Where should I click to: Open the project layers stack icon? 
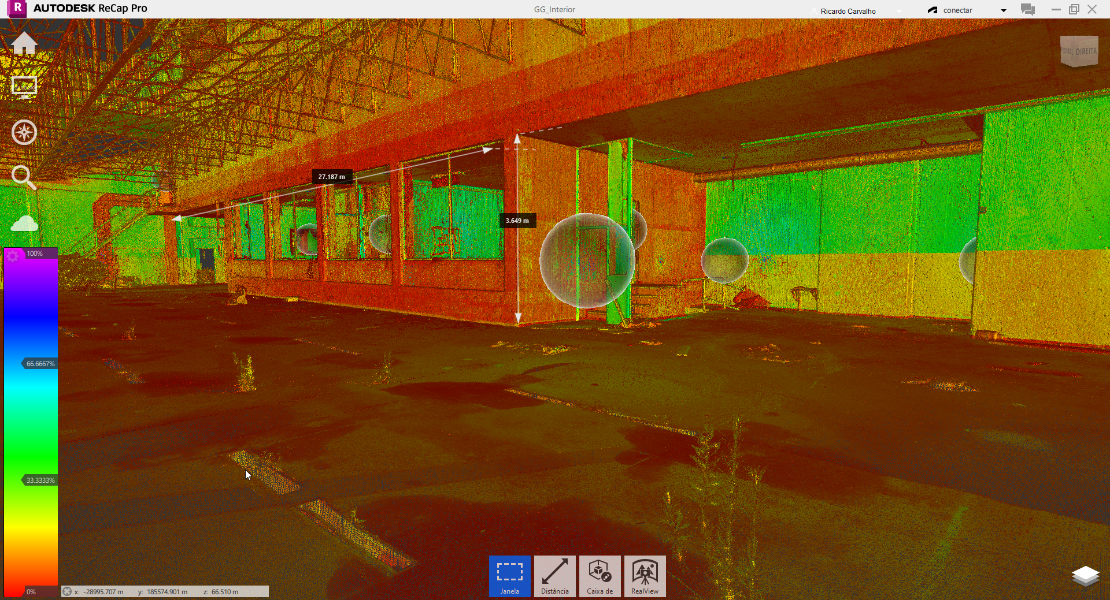pos(1085,576)
